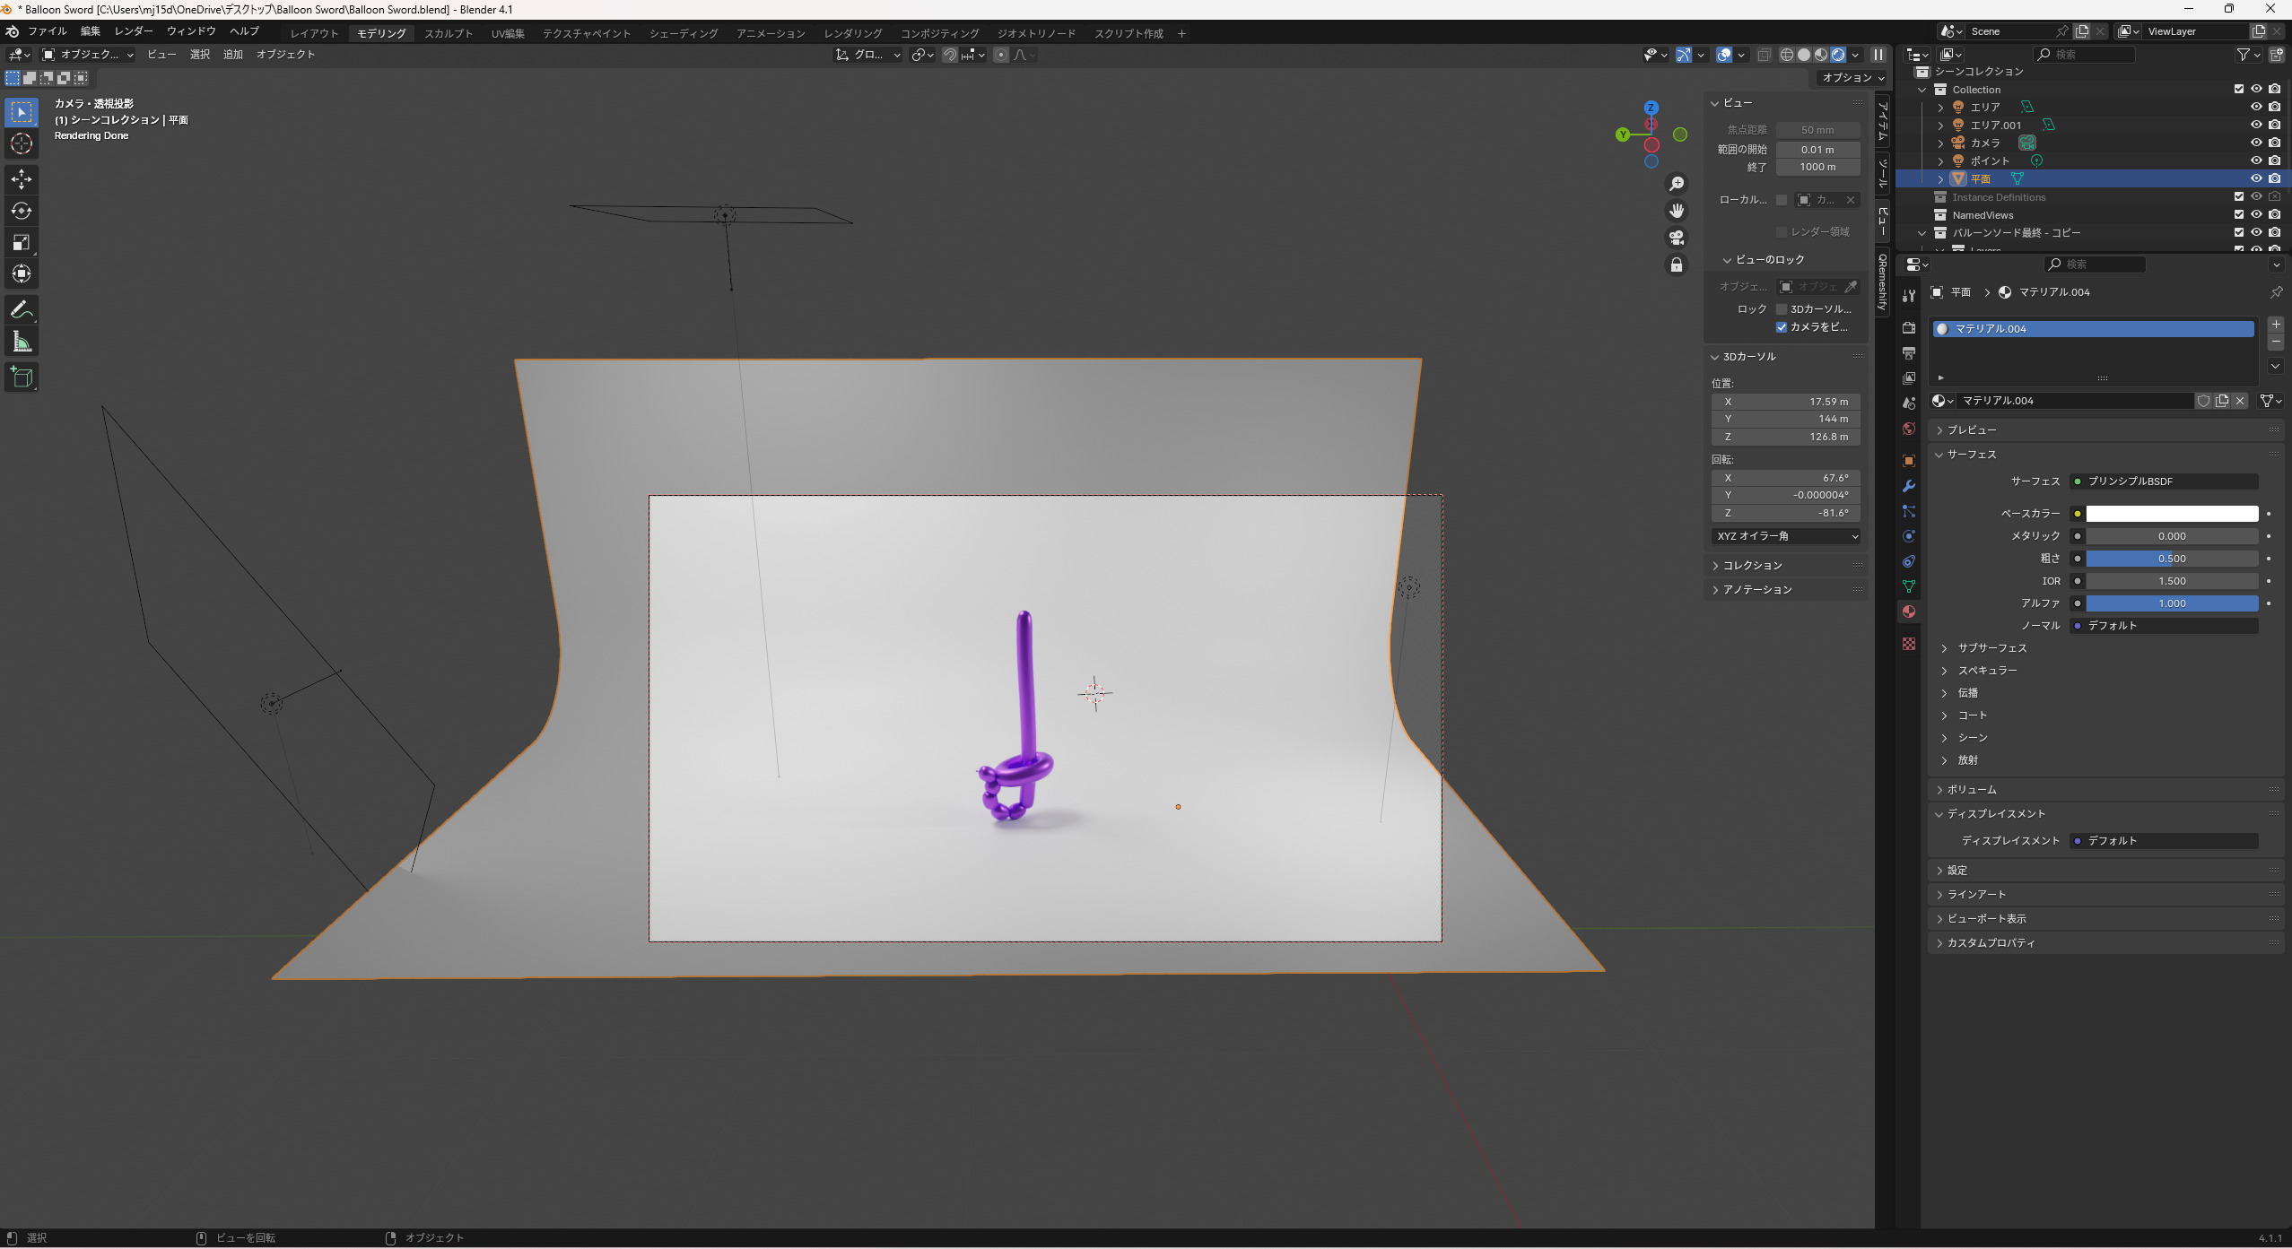Enable the 3D cursor lock checkbox
Screen dimensions: 2292x1249
tap(1782, 309)
